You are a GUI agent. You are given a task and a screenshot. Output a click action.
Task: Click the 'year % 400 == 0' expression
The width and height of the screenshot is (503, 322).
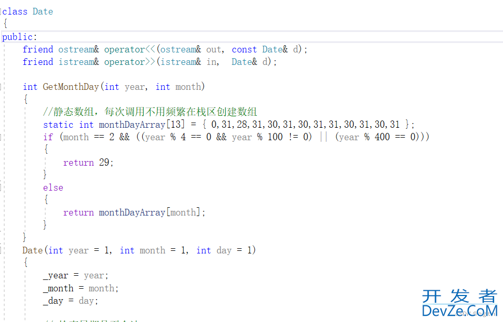(x=377, y=137)
